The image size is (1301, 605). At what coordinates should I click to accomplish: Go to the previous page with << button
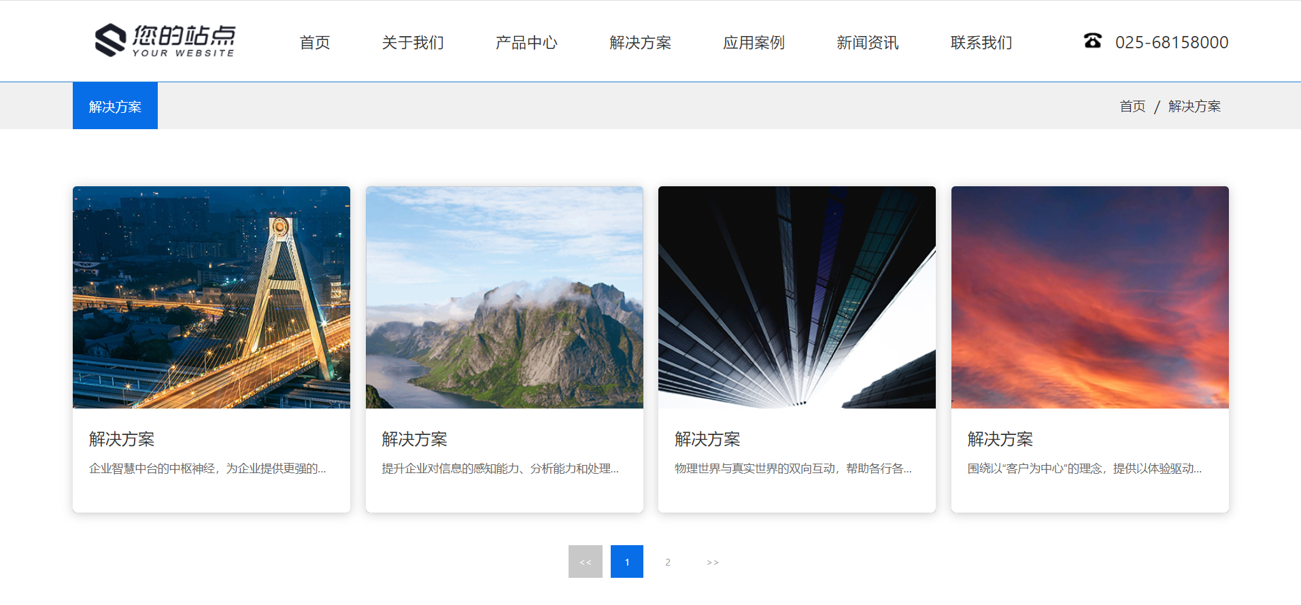coord(586,561)
